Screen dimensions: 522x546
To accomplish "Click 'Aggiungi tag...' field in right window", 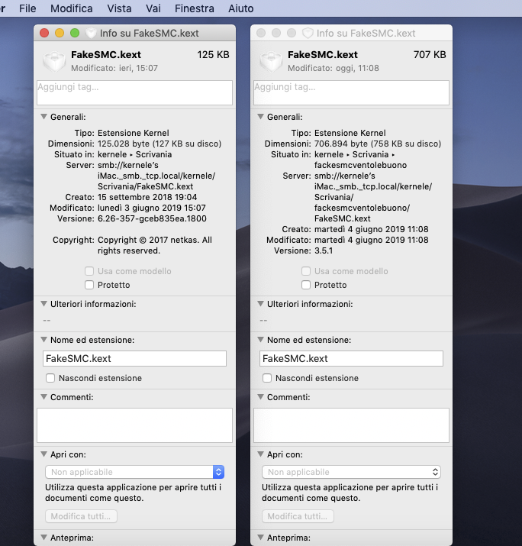I will coord(352,92).
